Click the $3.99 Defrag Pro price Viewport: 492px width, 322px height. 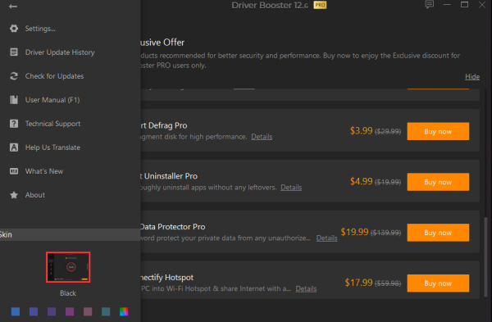click(x=361, y=131)
